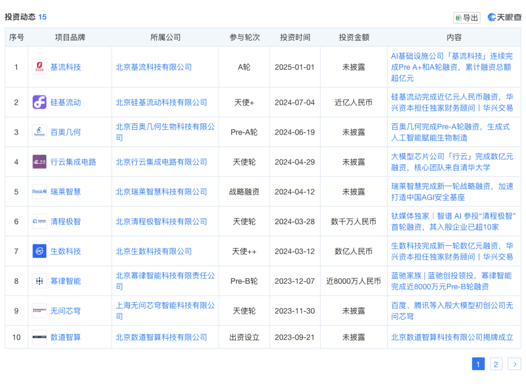The image size is (526, 388).
Task: Go to page 2 of investment results
Action: pyautogui.click(x=496, y=364)
